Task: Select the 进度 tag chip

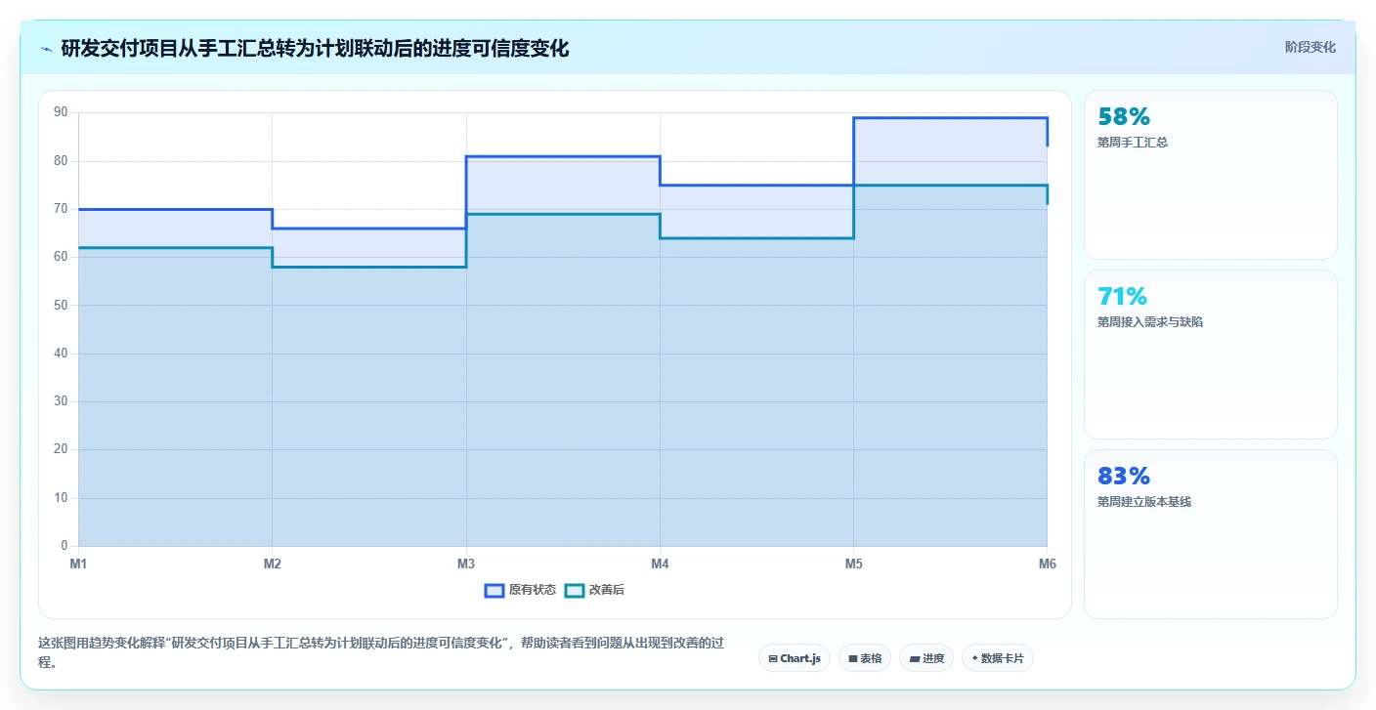Action: click(926, 658)
